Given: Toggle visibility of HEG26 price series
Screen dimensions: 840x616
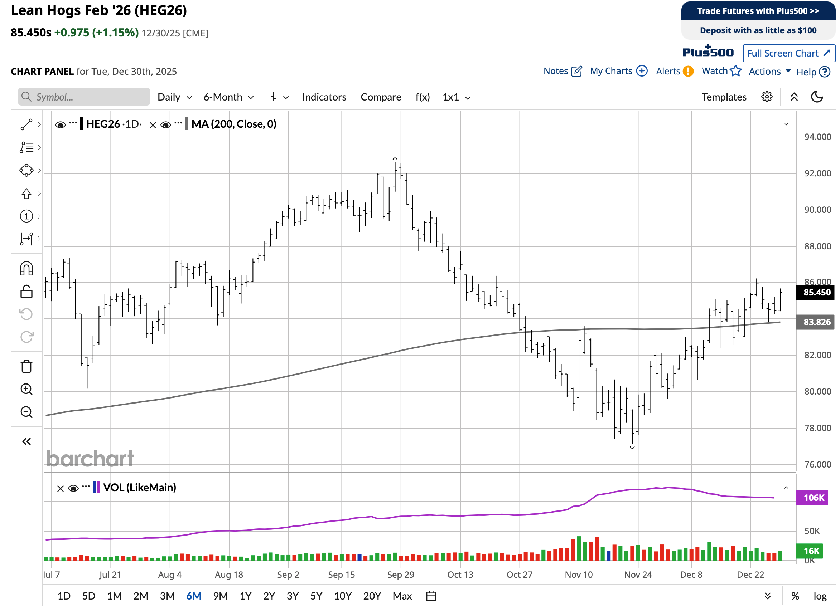Looking at the screenshot, I should (60, 125).
